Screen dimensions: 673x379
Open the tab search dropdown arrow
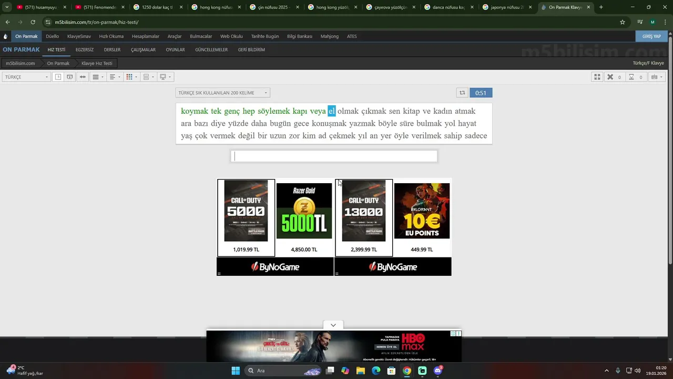[x=7, y=7]
